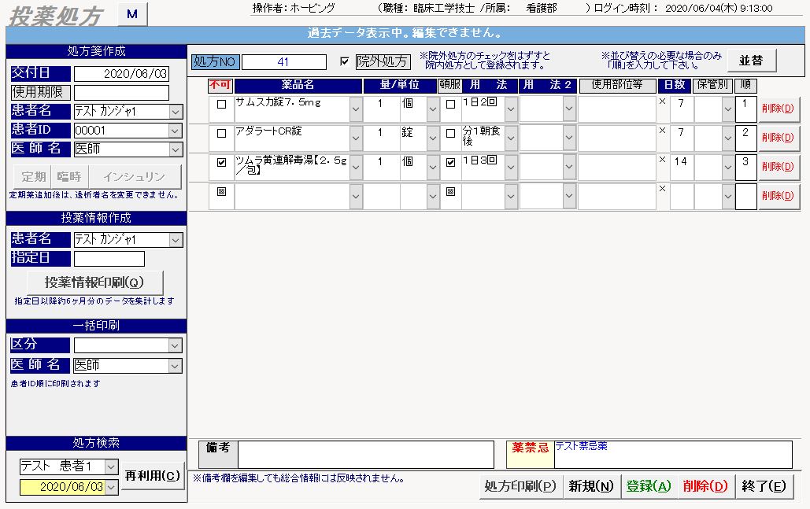Click the インシュリン button
Image resolution: width=810 pixels, height=509 pixels.
pyautogui.click(x=135, y=177)
